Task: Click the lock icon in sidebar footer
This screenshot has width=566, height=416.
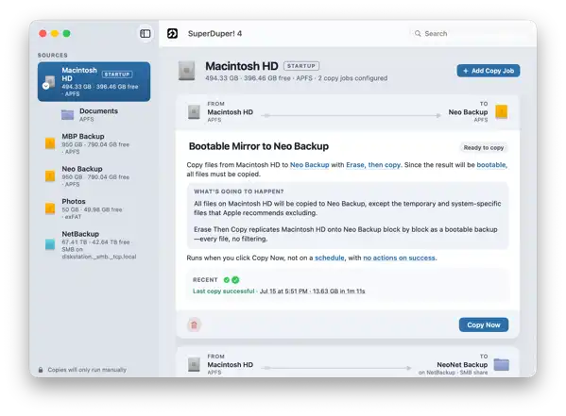Action: coord(41,370)
